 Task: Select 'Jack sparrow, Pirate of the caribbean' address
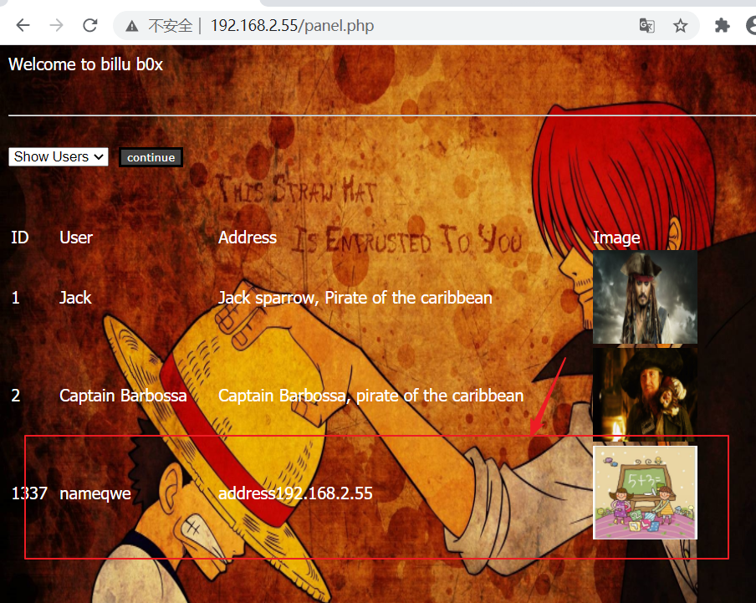(355, 298)
